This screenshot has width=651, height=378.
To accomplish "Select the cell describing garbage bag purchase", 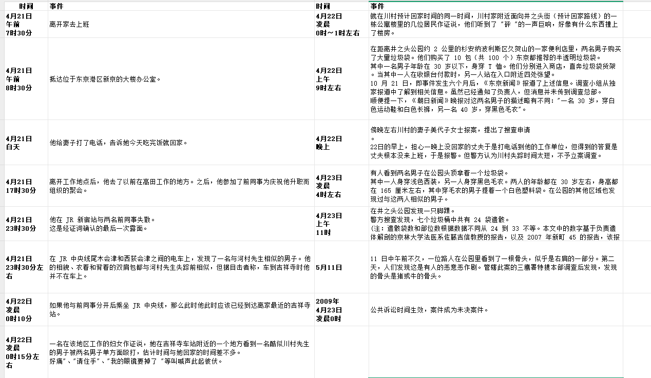I will [x=495, y=79].
